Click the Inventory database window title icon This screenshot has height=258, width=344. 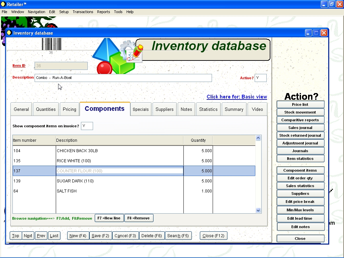[9, 33]
